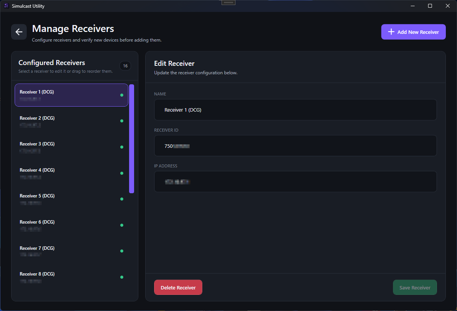Select Receiver 3 (DCG) in the list

[x=71, y=147]
